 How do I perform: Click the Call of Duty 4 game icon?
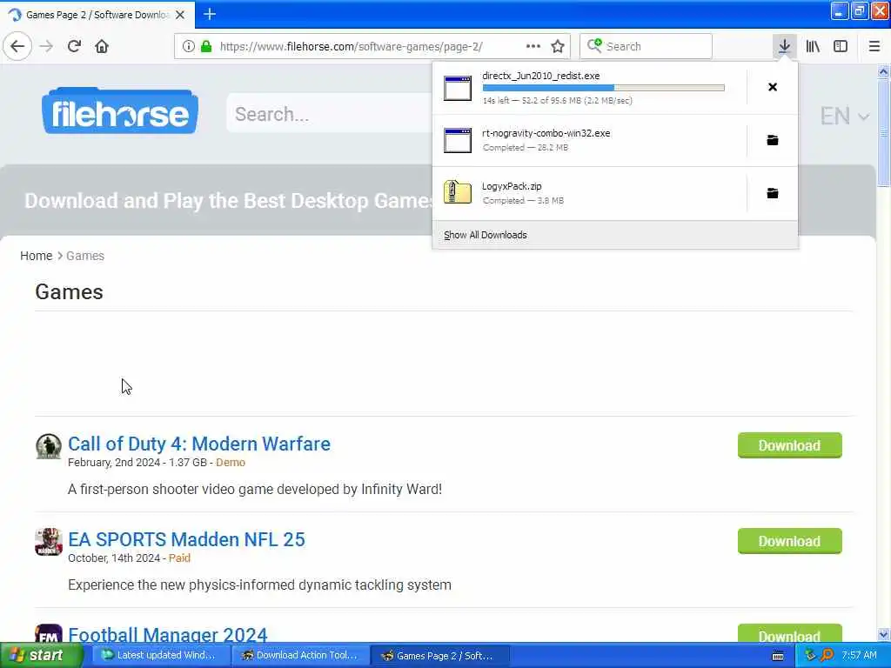(49, 446)
